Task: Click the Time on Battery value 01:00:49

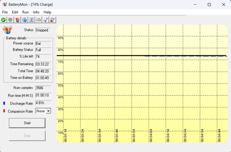Action: 43,78
